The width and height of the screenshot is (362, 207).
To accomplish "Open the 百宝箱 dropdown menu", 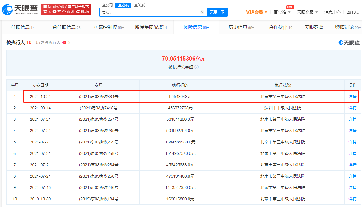I will point(282,12).
